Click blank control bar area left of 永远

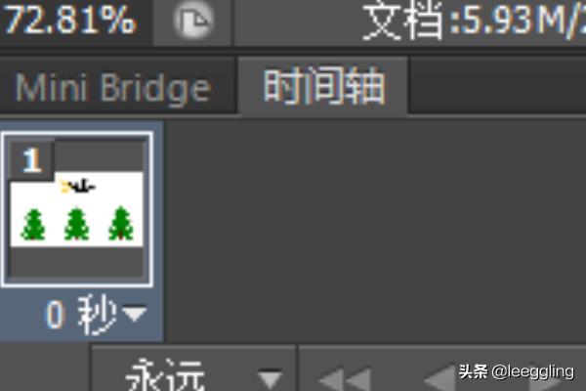[x=45, y=368]
